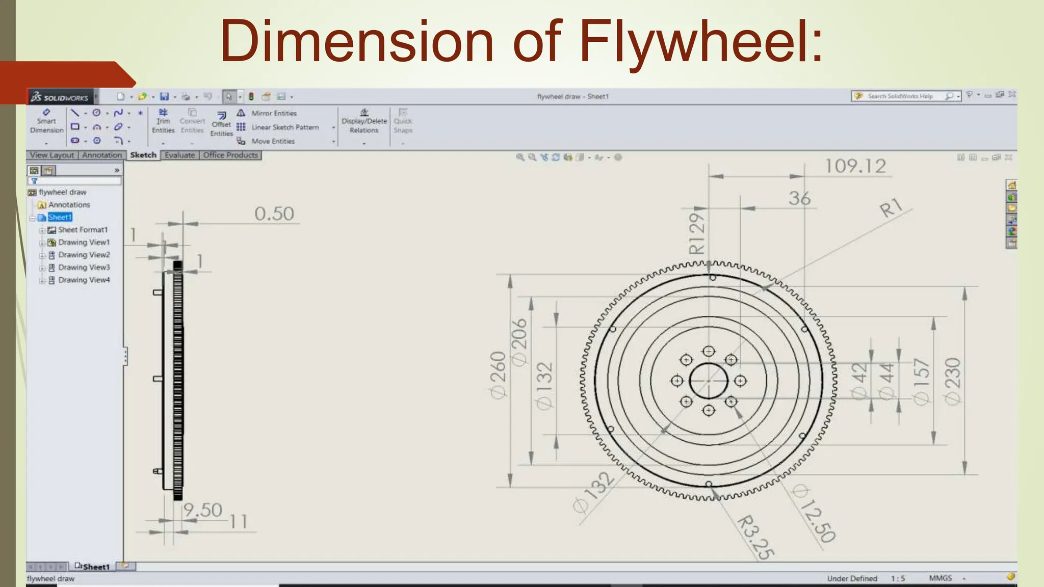Expand the Drawing View3 node
The image size is (1044, 587).
42,268
